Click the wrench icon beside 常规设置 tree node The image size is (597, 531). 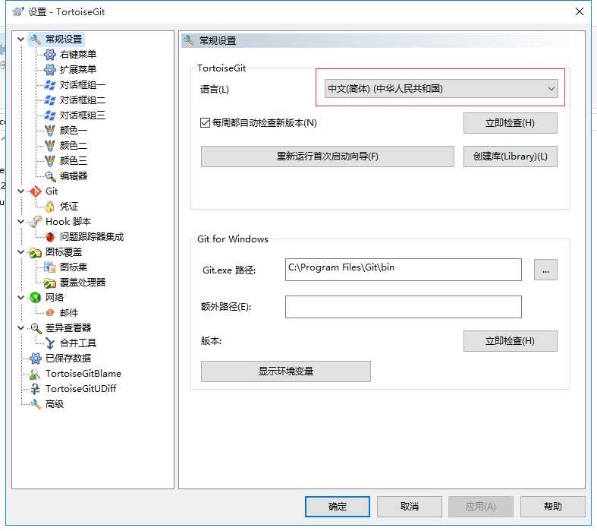36,40
